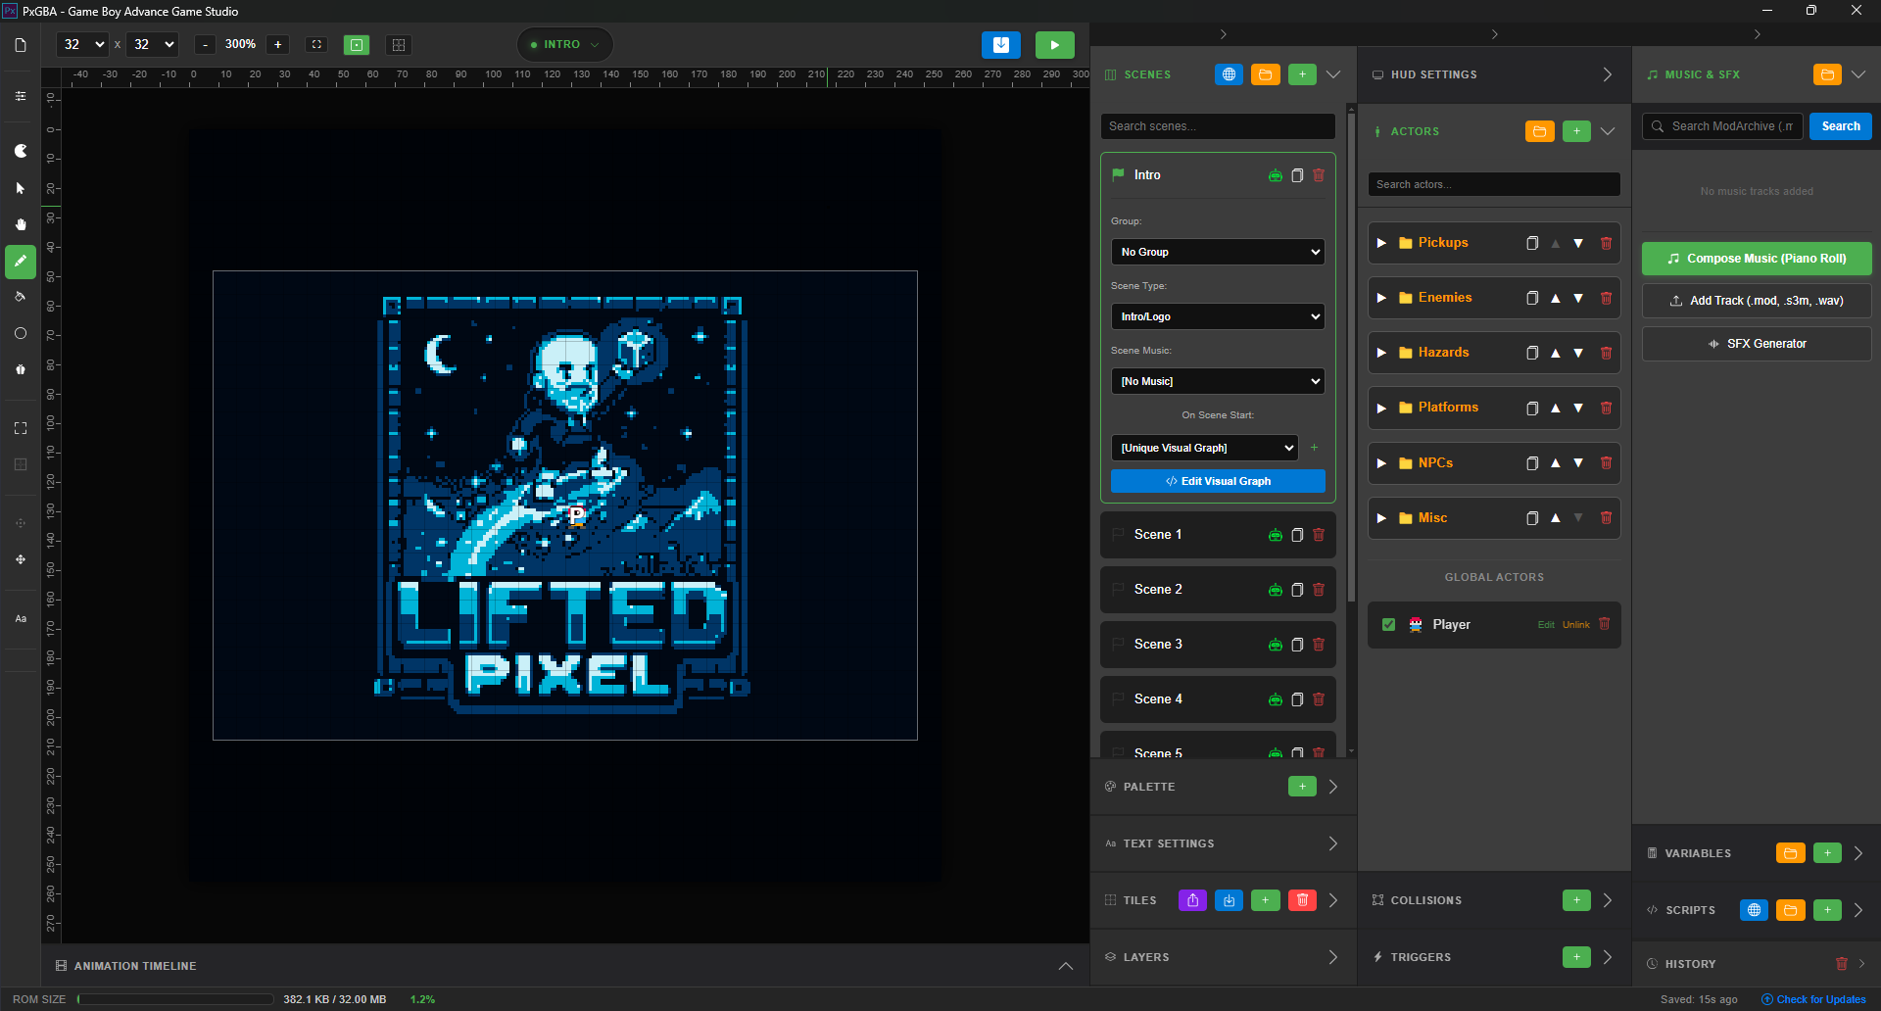
Task: Click Compose Music (Piano Roll) button
Action: point(1757,259)
